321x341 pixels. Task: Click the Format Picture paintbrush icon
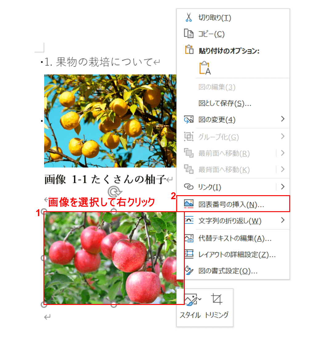pyautogui.click(x=189, y=270)
